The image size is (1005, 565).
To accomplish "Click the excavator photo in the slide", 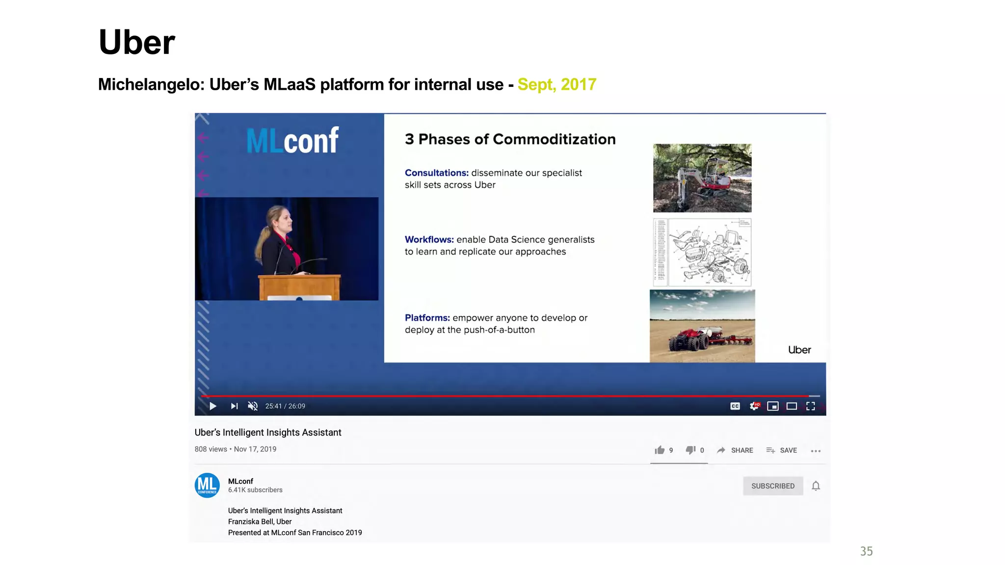I will click(702, 178).
